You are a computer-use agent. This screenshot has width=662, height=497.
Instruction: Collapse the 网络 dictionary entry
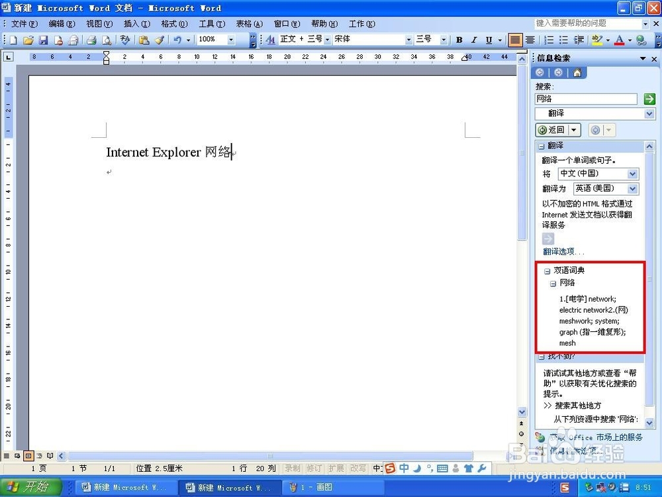coord(553,284)
